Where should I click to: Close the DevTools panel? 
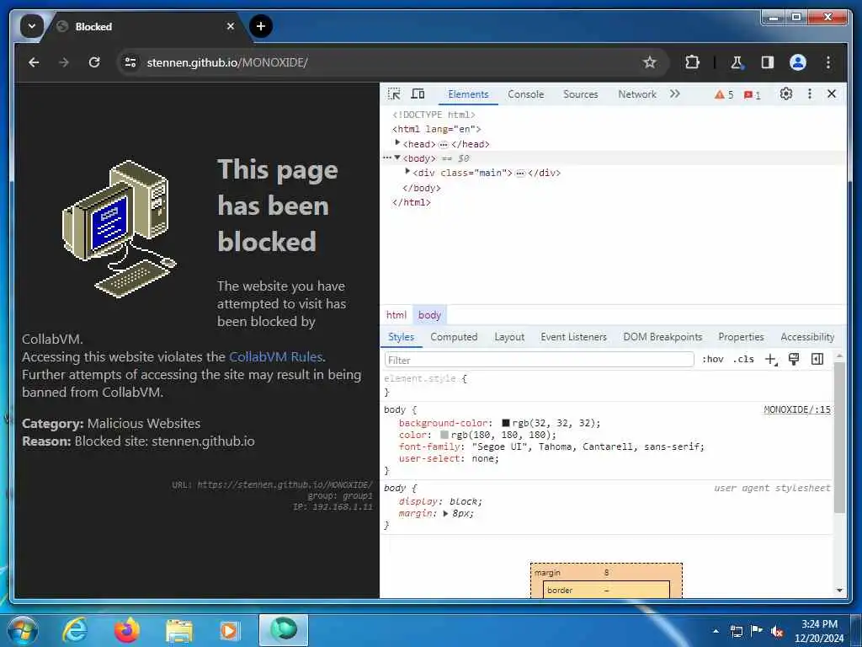tap(831, 94)
